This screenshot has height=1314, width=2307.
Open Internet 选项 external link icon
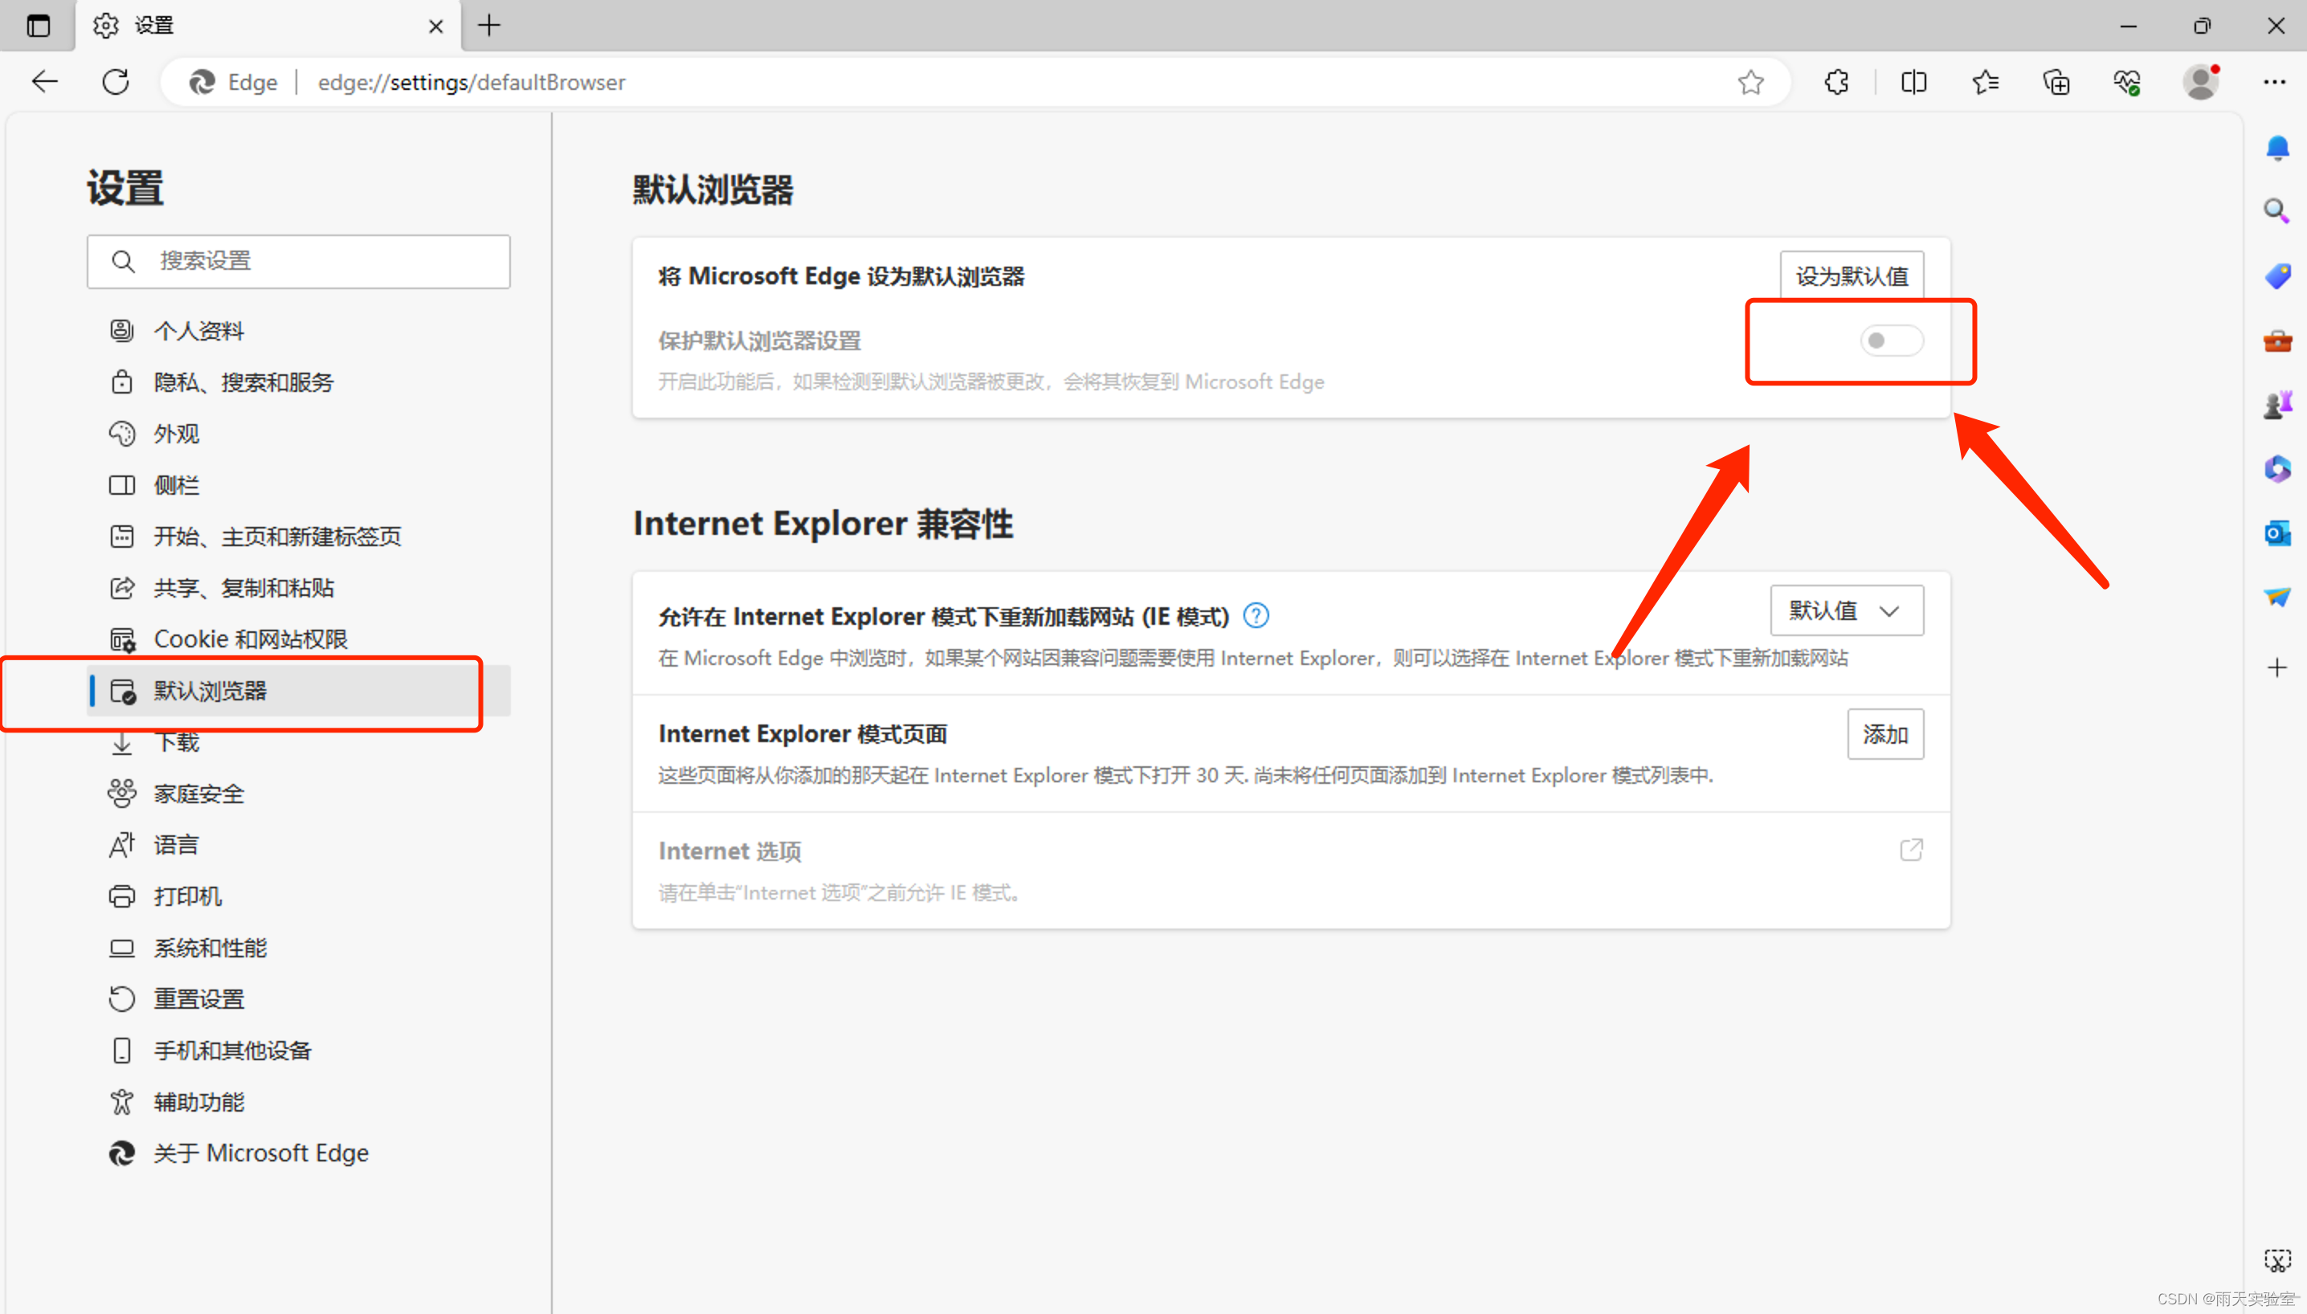click(1911, 850)
